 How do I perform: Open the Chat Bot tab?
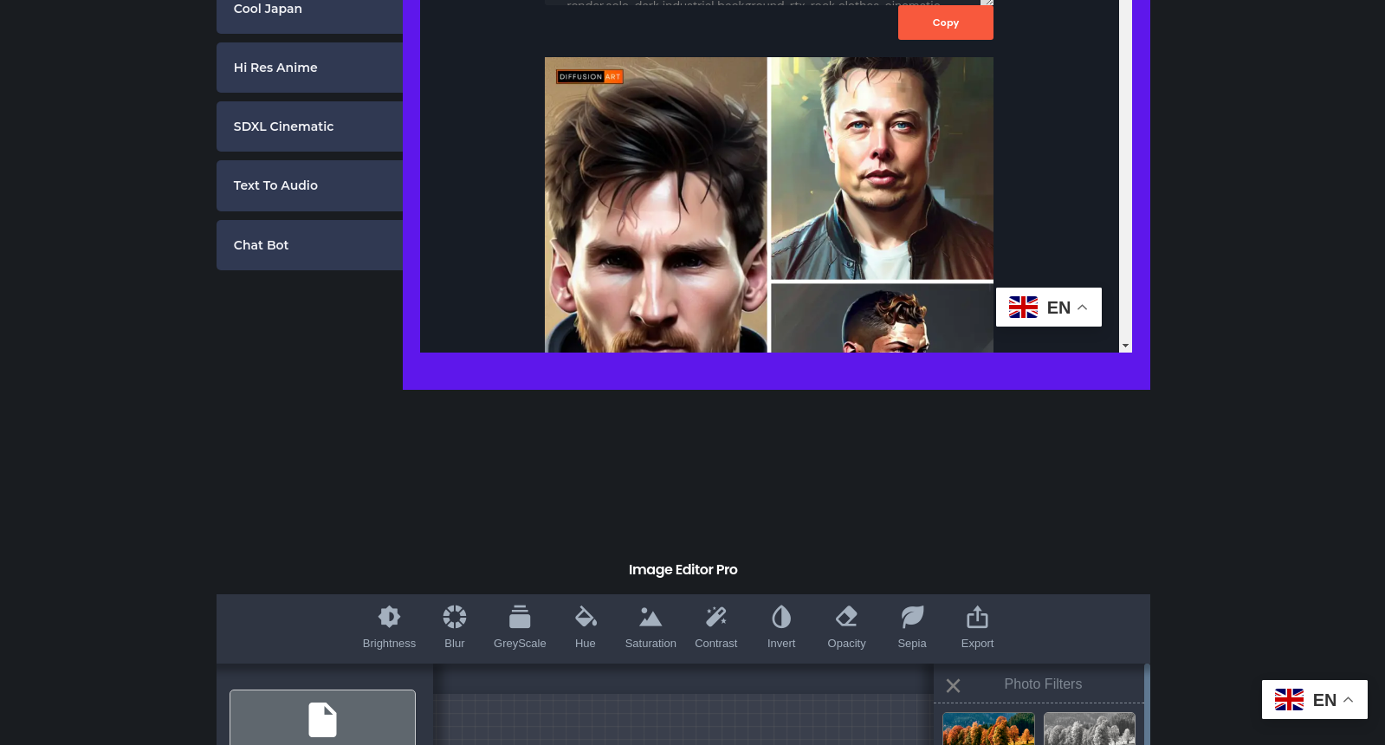click(309, 245)
